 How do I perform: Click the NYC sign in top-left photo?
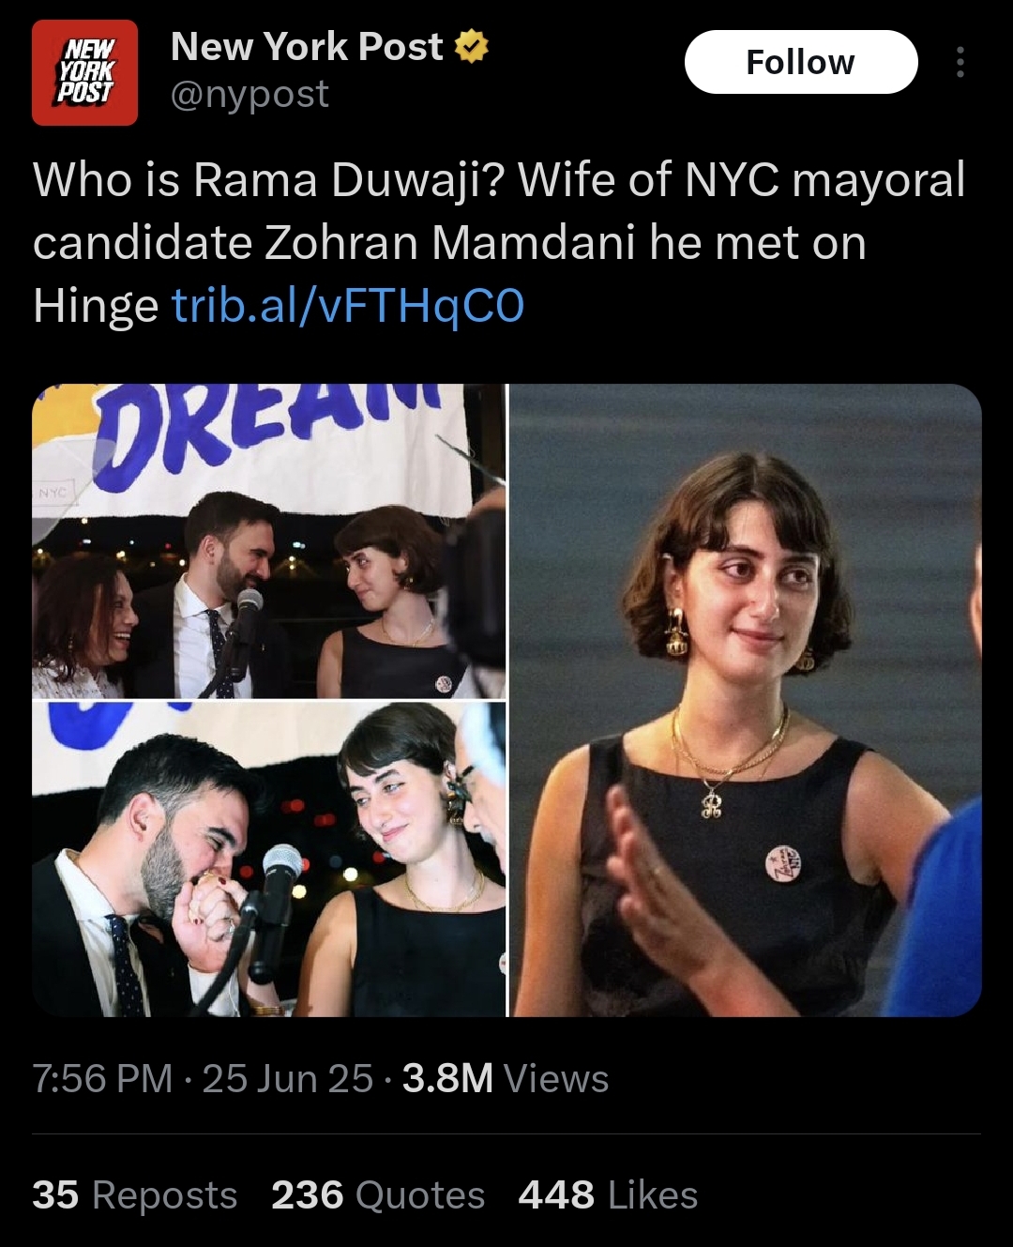(53, 493)
